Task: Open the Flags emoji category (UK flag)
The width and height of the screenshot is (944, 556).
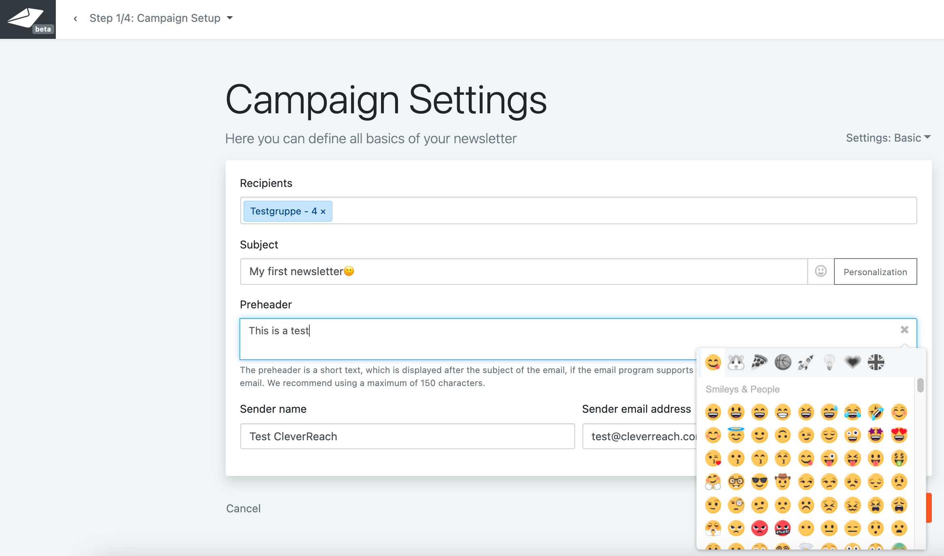Action: tap(876, 362)
